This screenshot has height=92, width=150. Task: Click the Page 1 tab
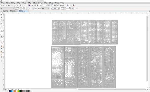[x=22, y=89]
